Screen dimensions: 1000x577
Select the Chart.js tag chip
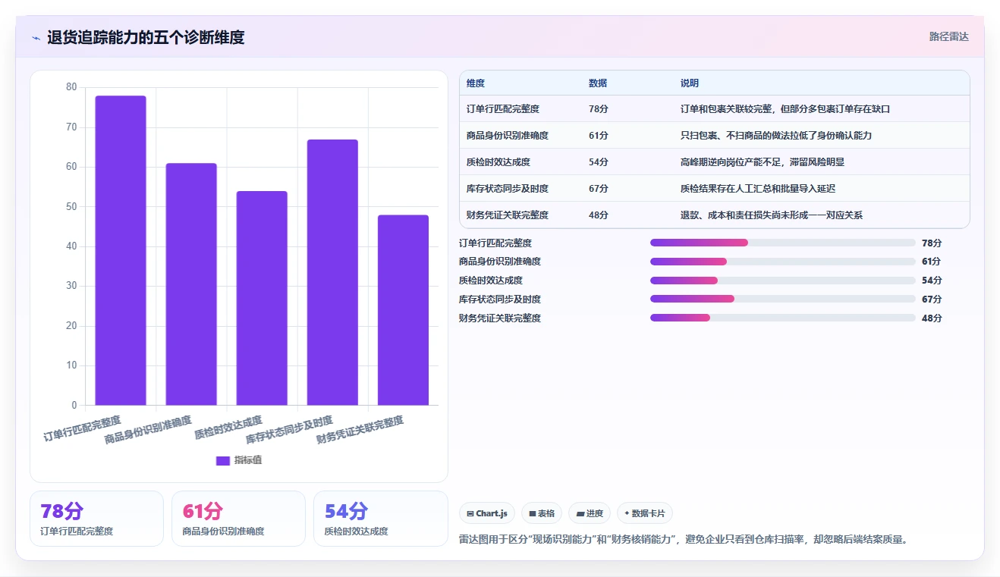pyautogui.click(x=487, y=513)
